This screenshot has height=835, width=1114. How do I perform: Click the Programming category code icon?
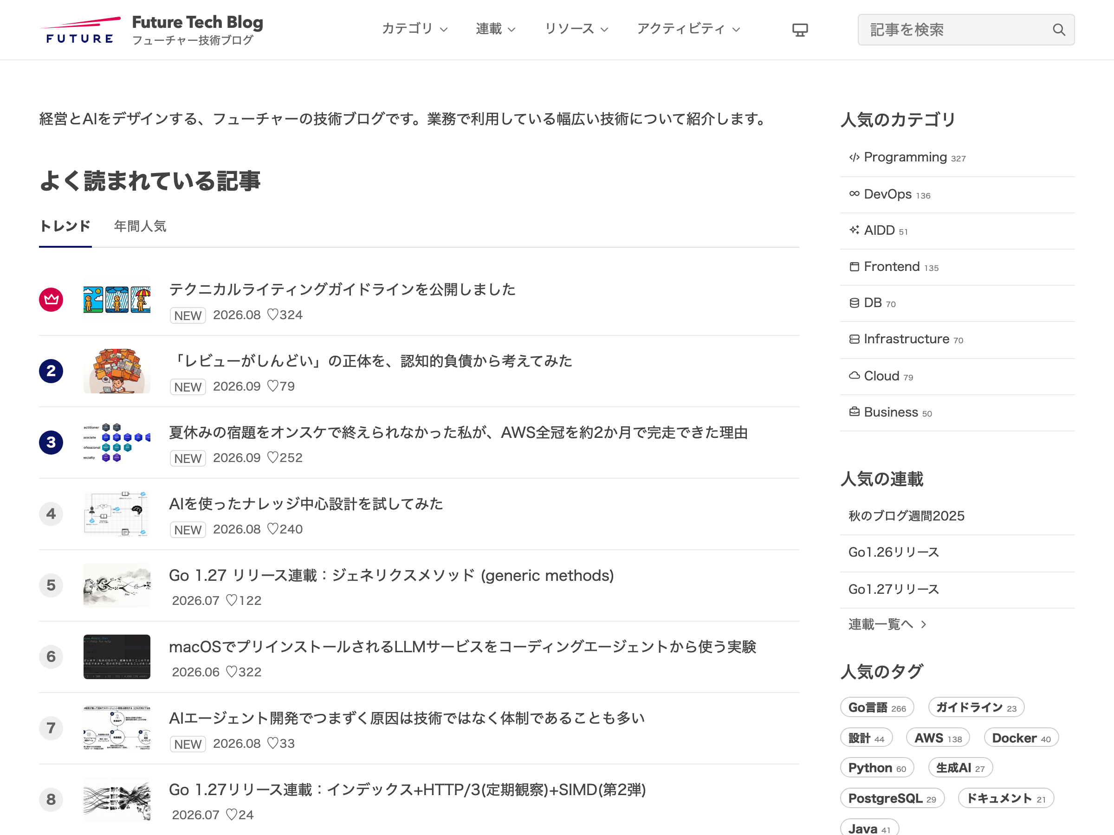point(854,158)
